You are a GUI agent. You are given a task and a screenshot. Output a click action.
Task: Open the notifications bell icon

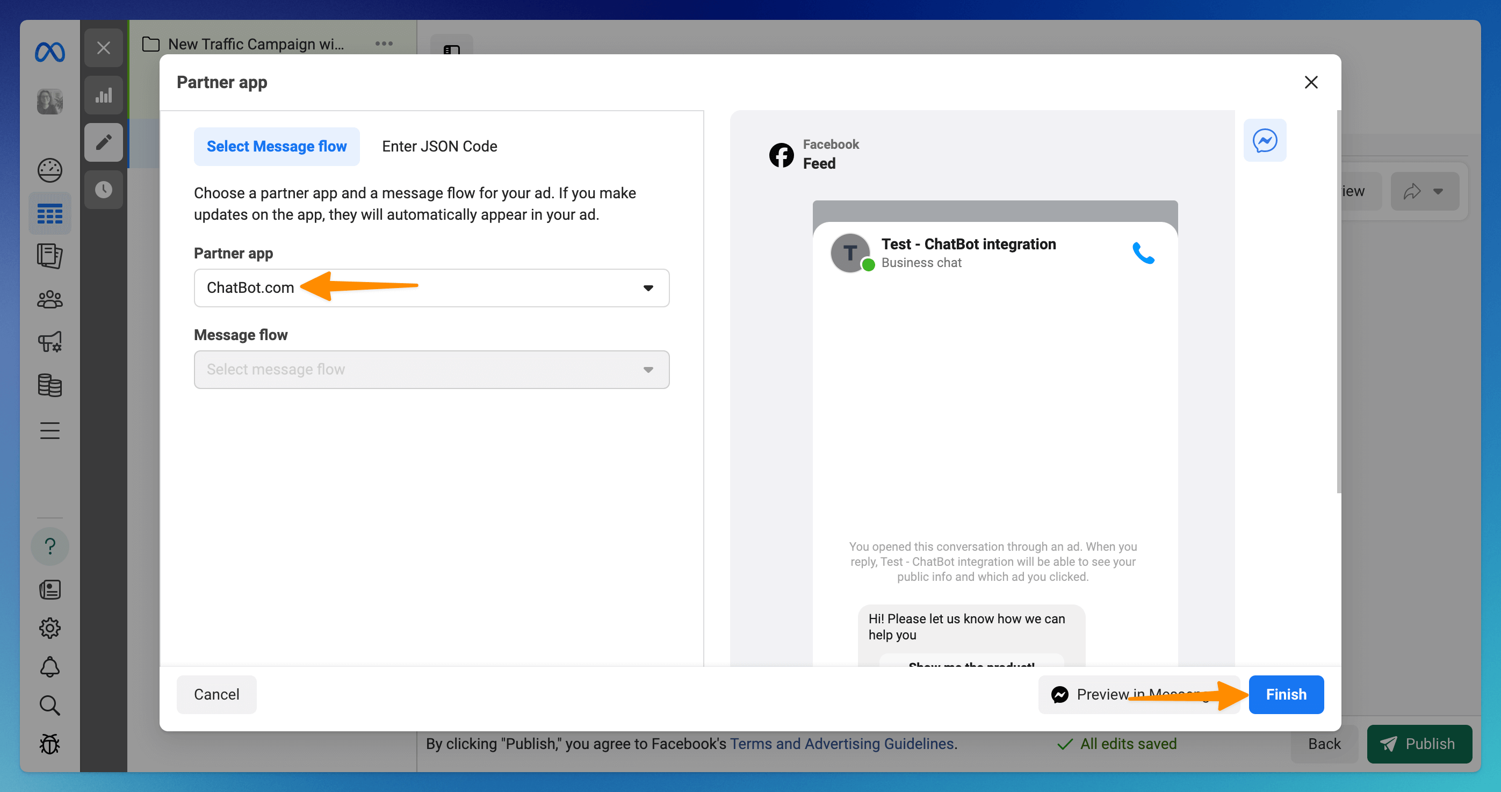tap(49, 667)
